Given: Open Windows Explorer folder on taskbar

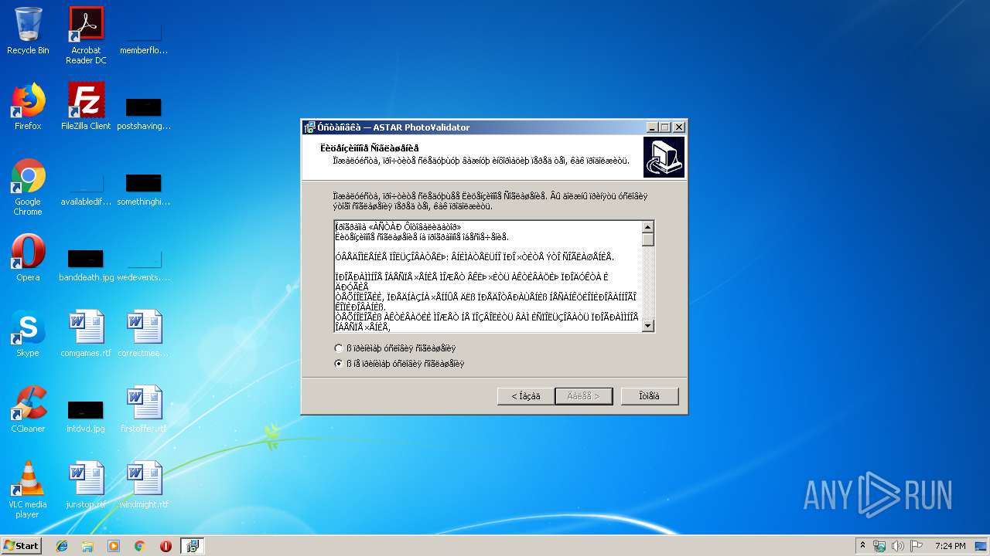Looking at the screenshot, I should click(87, 546).
